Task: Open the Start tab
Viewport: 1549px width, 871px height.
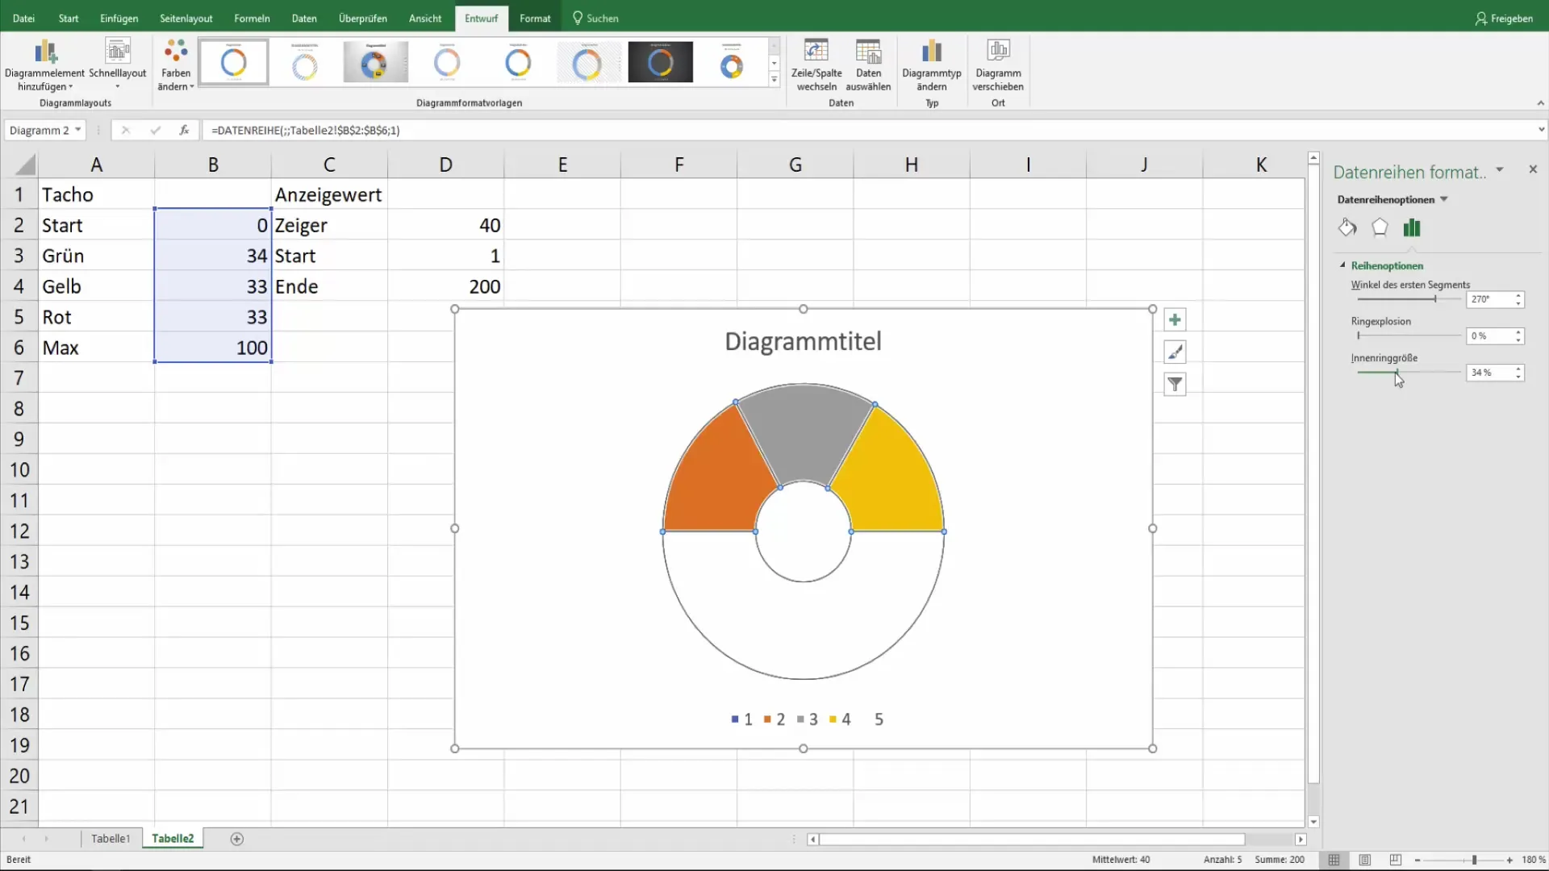Action: coord(69,18)
